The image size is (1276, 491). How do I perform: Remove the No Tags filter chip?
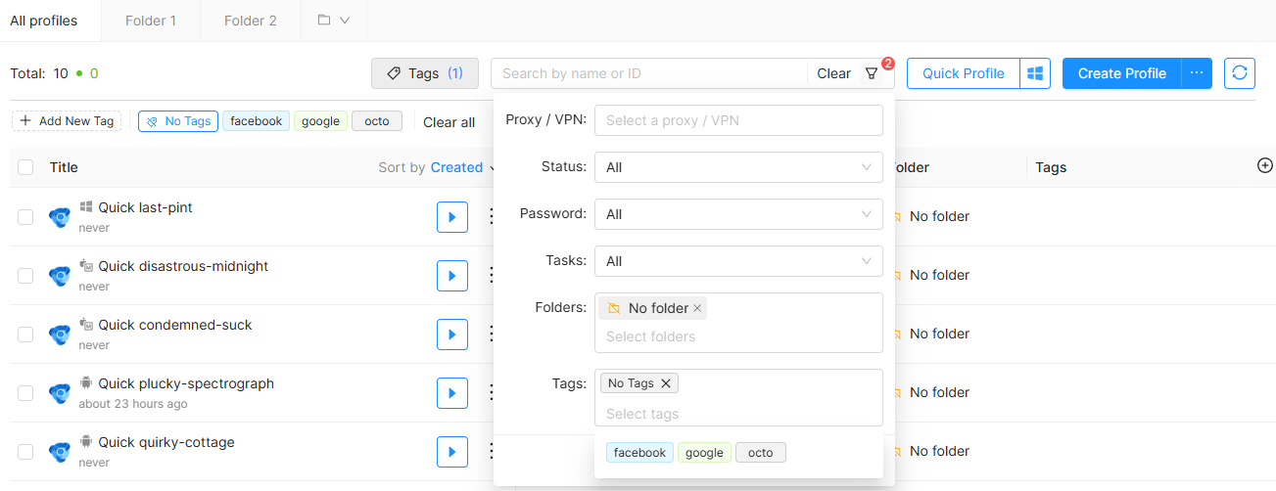pyautogui.click(x=666, y=383)
